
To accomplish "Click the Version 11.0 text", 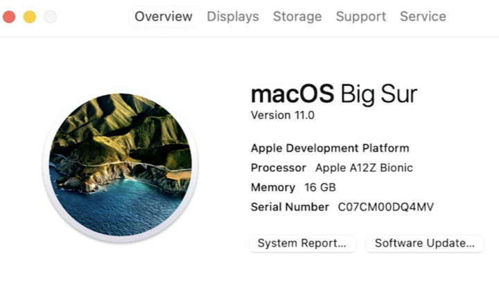I will tap(282, 115).
